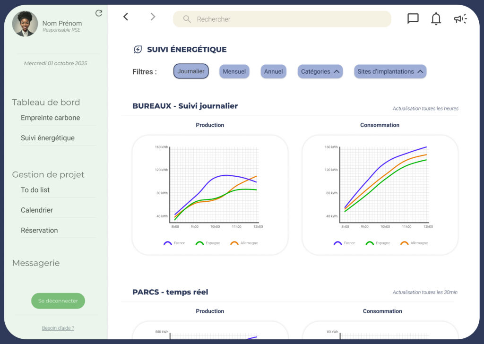Viewport: 484px width, 344px height.
Task: Switch to the Mensuel filter
Action: tap(234, 72)
